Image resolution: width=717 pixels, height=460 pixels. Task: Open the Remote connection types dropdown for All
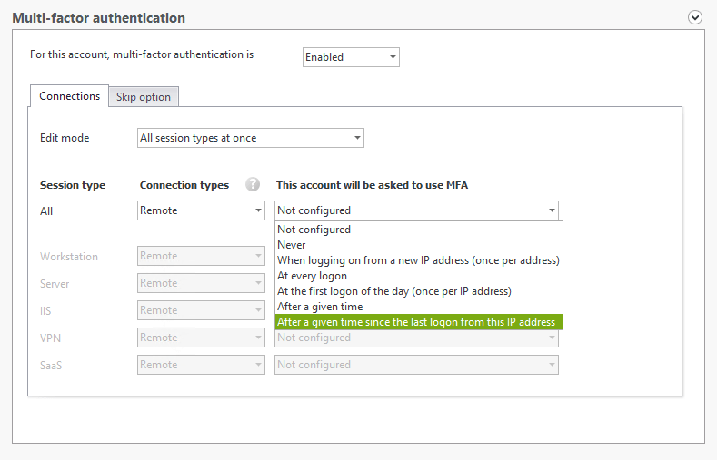201,210
